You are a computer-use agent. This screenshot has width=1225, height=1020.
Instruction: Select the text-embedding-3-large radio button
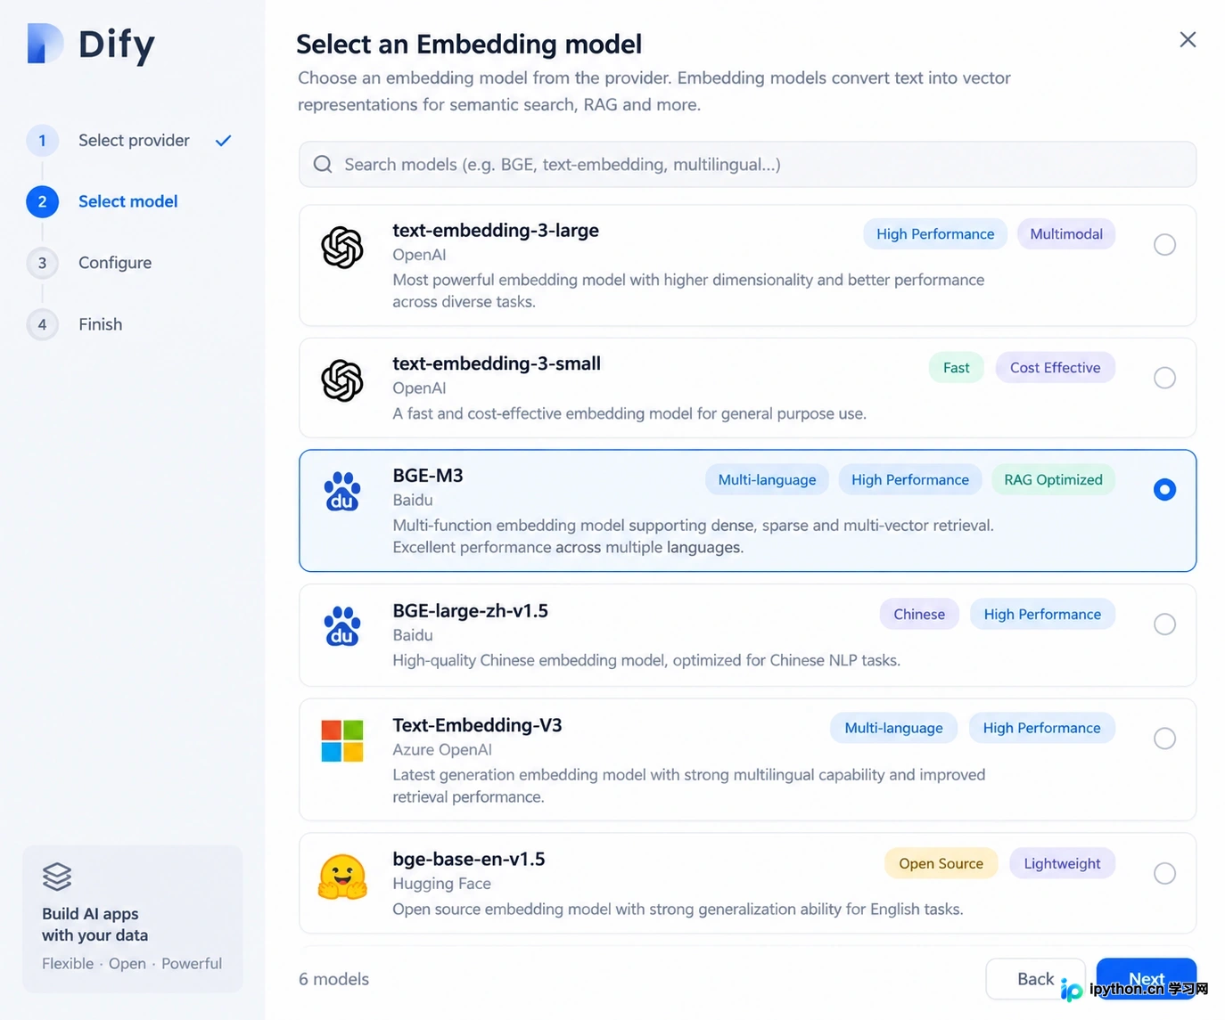click(1164, 245)
